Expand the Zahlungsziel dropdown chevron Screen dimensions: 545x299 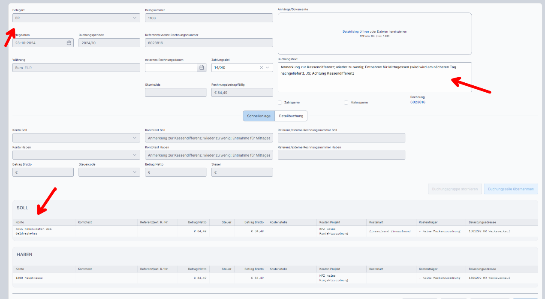coord(267,68)
